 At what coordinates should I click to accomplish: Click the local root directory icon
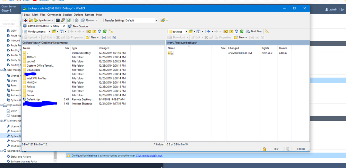[x=94, y=31]
